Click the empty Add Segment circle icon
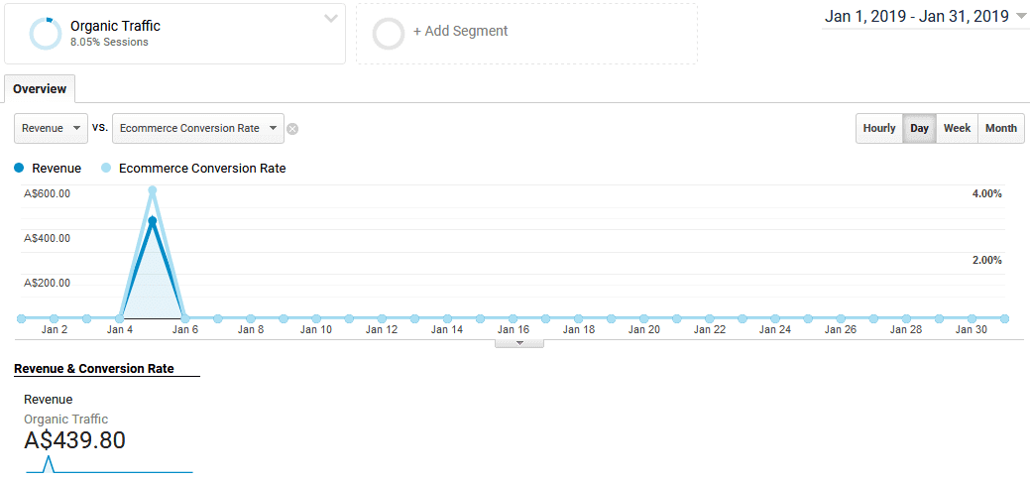This screenshot has width=1030, height=481. click(x=389, y=34)
